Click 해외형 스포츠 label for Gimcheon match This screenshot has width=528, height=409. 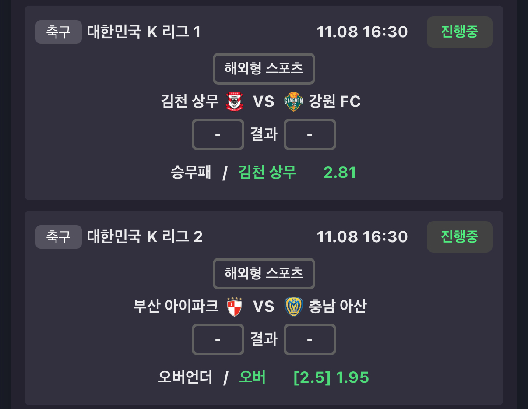(x=264, y=69)
